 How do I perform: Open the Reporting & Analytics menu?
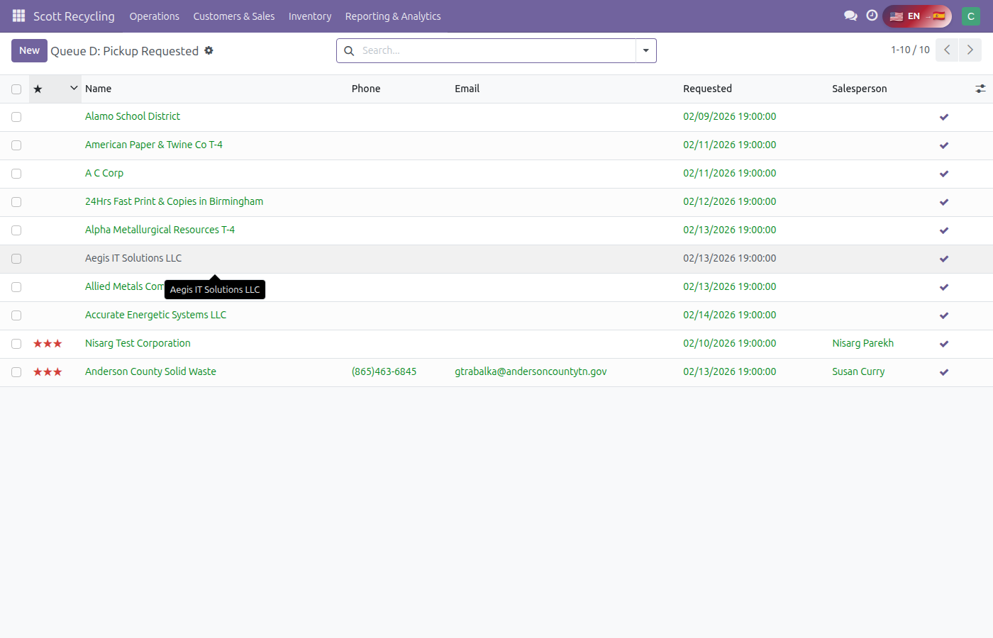pyautogui.click(x=393, y=16)
